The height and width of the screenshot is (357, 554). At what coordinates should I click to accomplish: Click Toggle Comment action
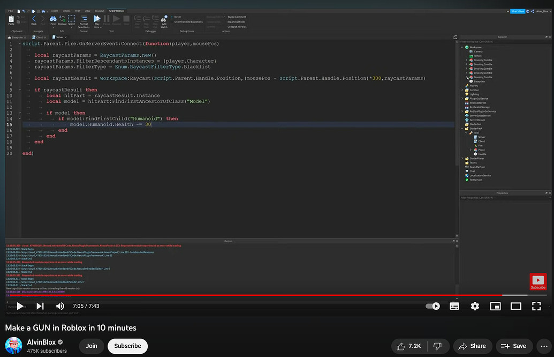(x=237, y=17)
